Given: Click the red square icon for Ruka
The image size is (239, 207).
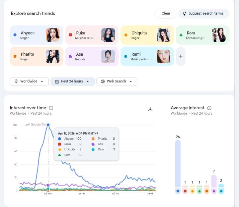Looking at the screenshot, I should (x=70, y=34).
